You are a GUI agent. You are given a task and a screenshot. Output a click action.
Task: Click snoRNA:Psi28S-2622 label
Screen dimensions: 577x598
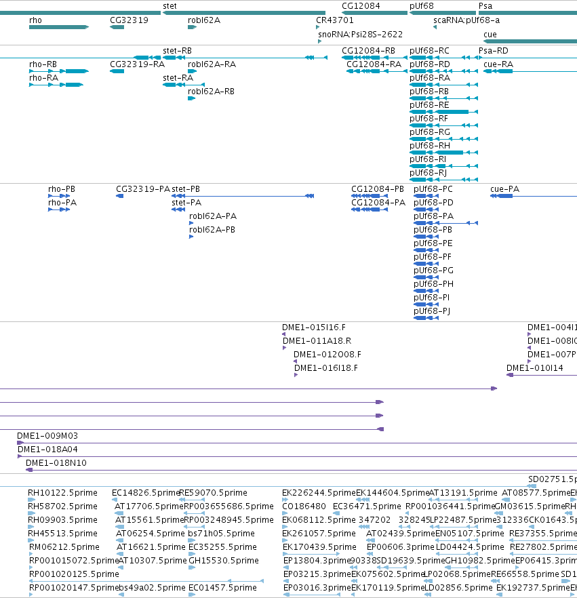[x=361, y=35]
